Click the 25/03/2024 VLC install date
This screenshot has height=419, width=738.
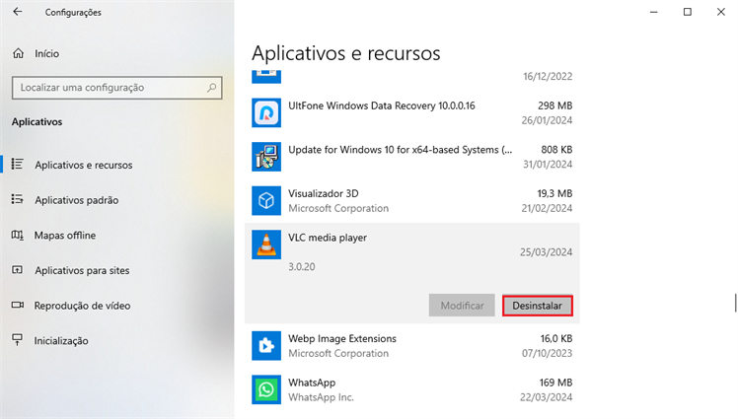546,252
